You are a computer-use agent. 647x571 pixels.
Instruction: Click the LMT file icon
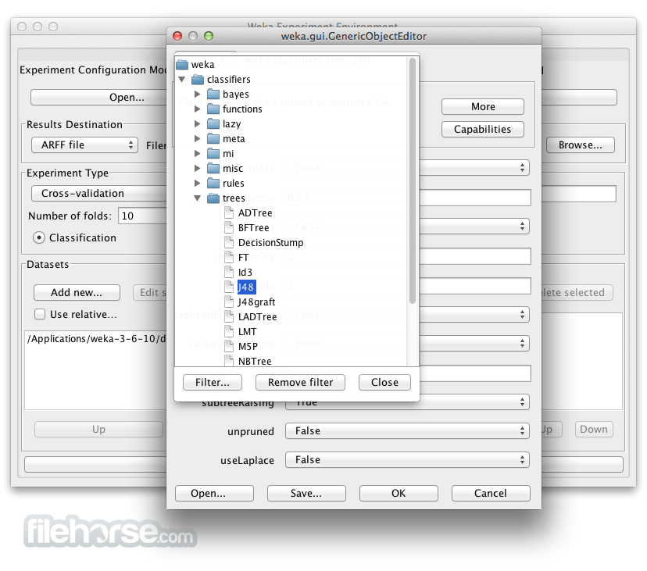229,332
